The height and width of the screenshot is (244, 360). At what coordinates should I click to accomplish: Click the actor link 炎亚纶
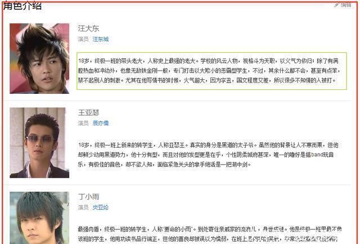coord(101,207)
